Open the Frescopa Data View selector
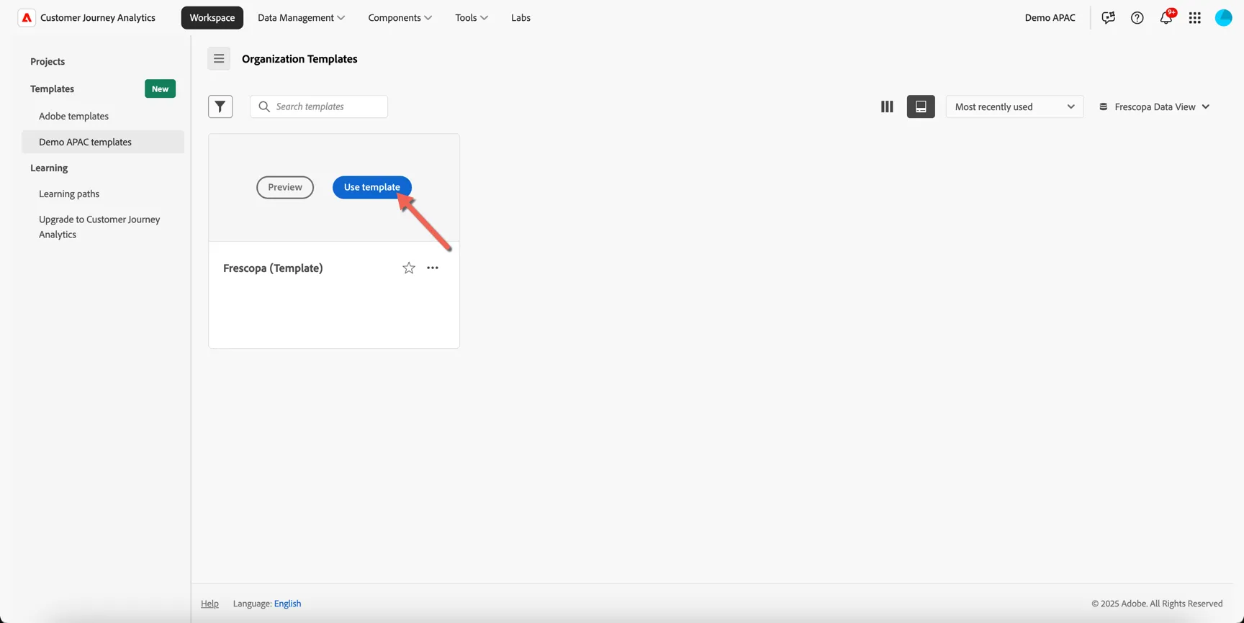This screenshot has height=623, width=1244. pos(1154,106)
